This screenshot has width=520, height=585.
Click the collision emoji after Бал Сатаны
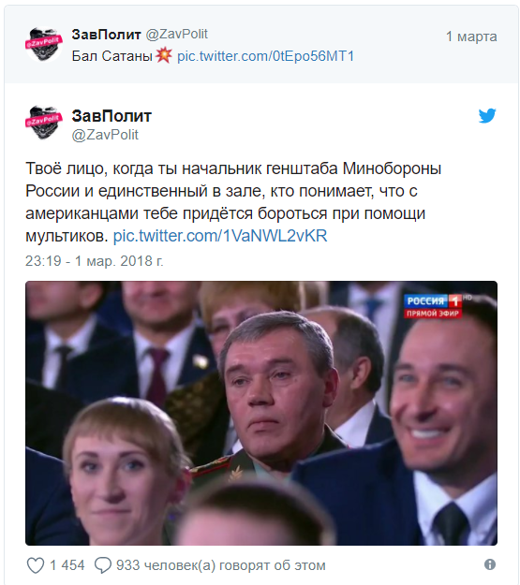(164, 55)
